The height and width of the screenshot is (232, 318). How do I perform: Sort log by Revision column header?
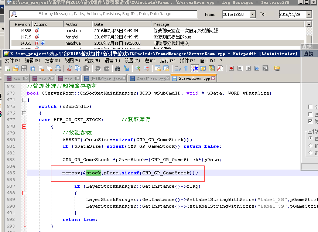pyautogui.click(x=21, y=24)
